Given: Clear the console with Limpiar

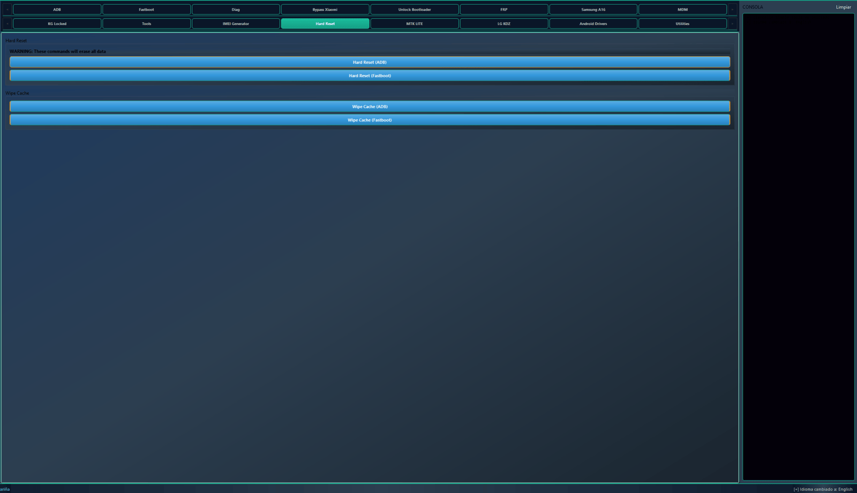Looking at the screenshot, I should click(843, 7).
